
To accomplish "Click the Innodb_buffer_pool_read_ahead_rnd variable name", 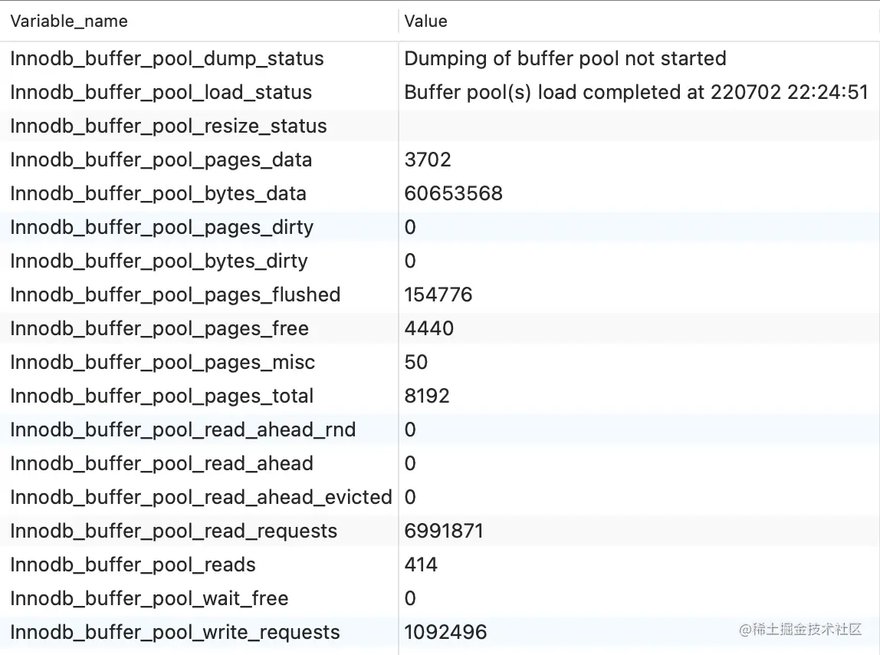I will (x=183, y=430).
